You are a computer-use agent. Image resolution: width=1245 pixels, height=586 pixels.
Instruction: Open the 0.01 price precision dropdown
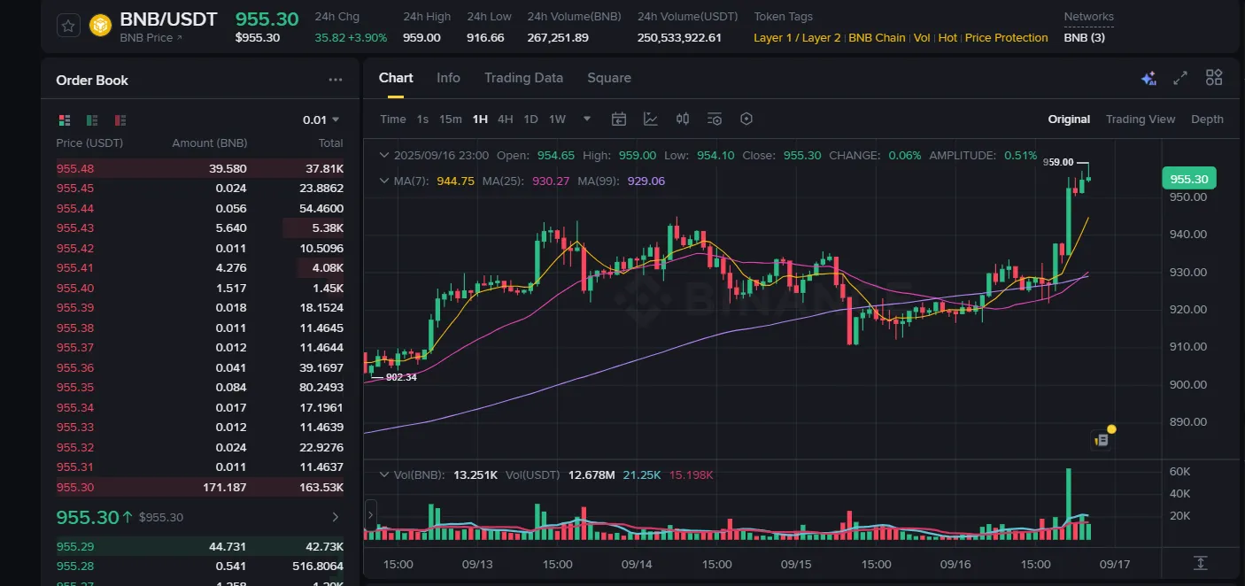[321, 120]
